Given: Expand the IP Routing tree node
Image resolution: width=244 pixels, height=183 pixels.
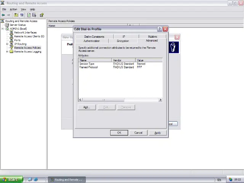Looking at the screenshot, I should click(x=7, y=44).
